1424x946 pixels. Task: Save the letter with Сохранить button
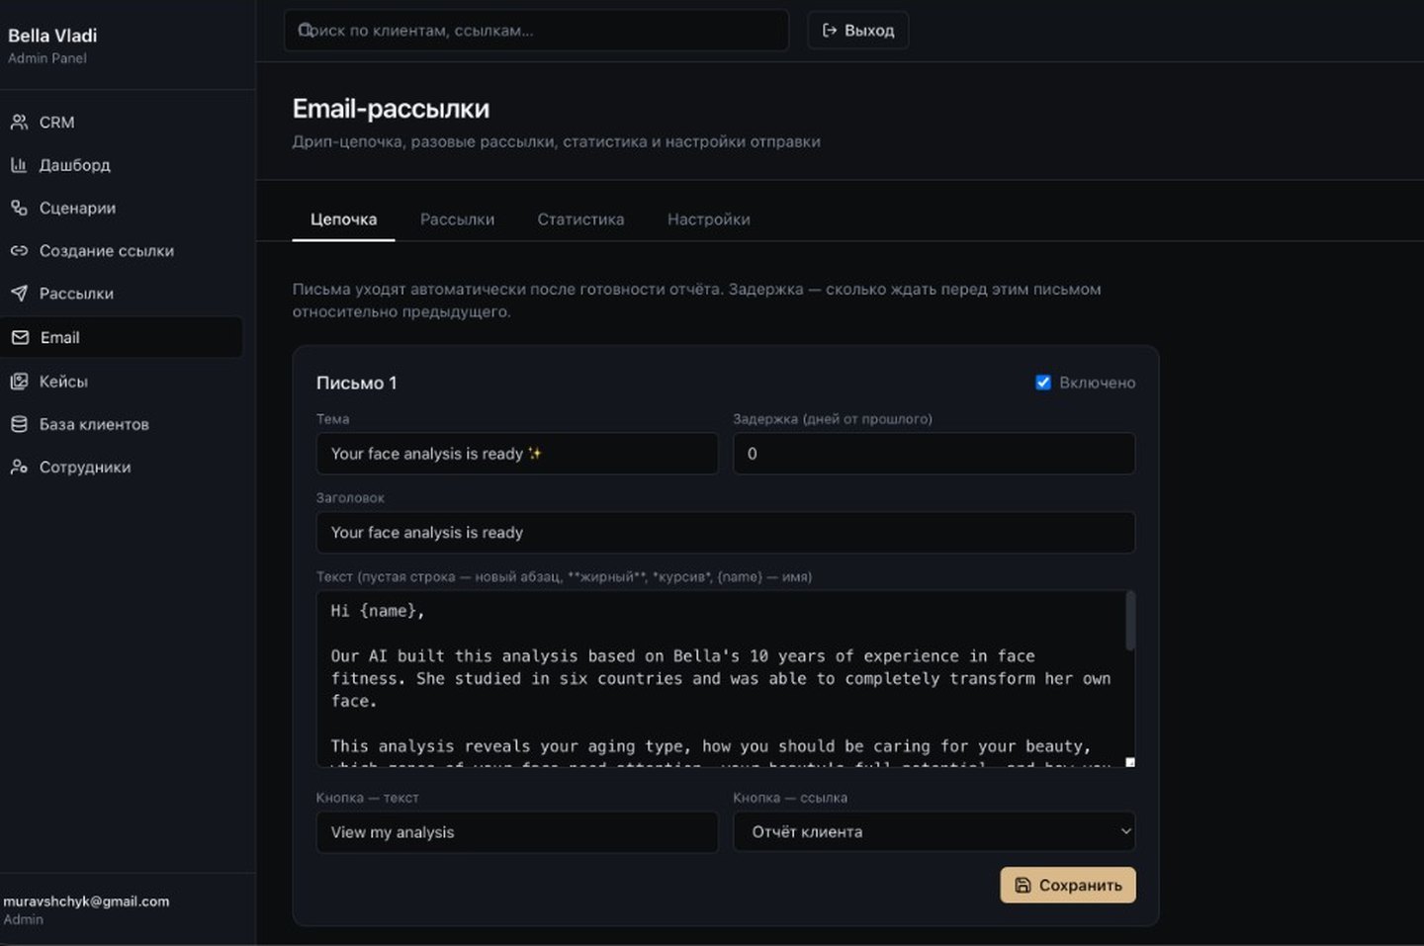pos(1068,886)
